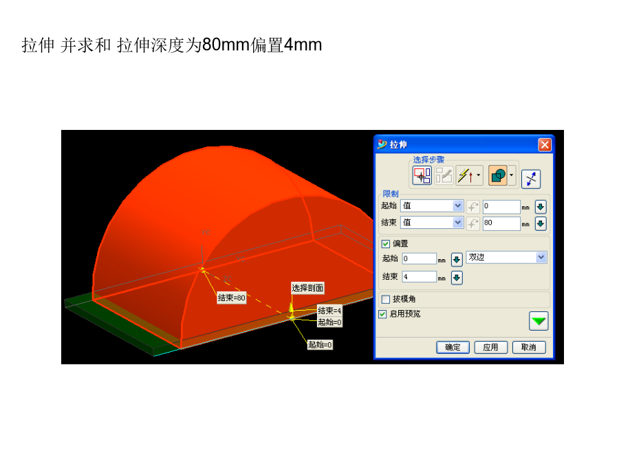The height and width of the screenshot is (464, 619).
Task: Toggle the 启用预览 enable preview checkbox
Action: click(x=382, y=314)
